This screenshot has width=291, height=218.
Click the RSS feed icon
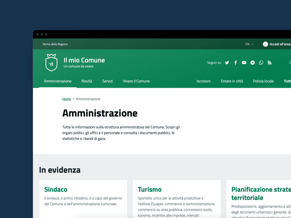click(x=269, y=62)
